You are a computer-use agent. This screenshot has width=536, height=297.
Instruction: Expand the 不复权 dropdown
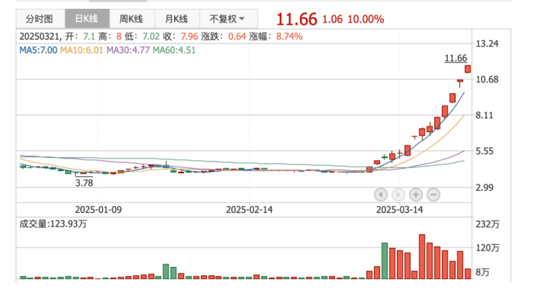[x=228, y=19]
